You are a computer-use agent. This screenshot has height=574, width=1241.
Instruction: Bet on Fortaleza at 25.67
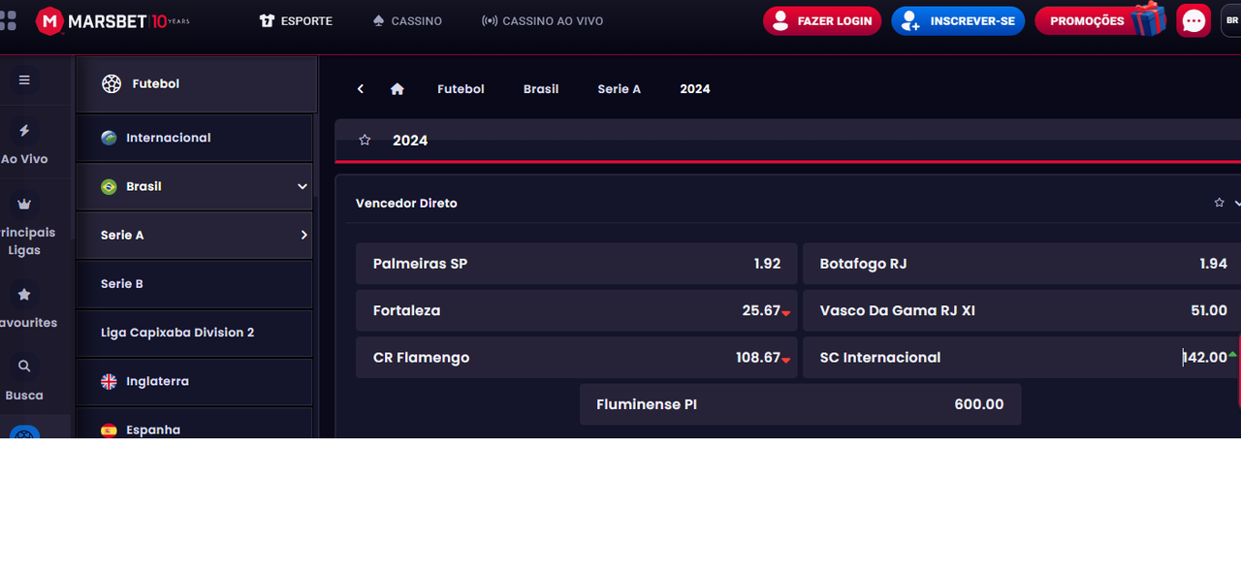pos(577,310)
